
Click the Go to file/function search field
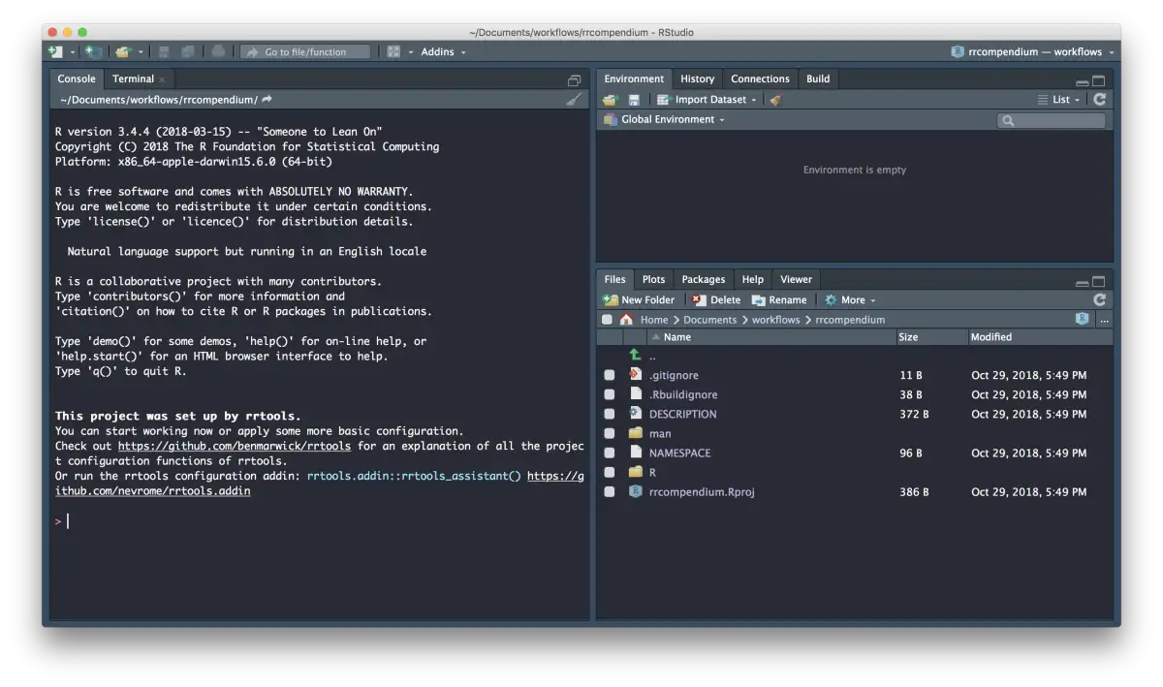point(305,52)
